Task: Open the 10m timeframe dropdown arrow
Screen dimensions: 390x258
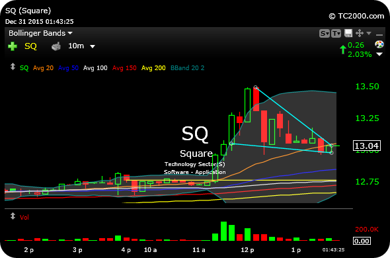Action: coord(93,46)
